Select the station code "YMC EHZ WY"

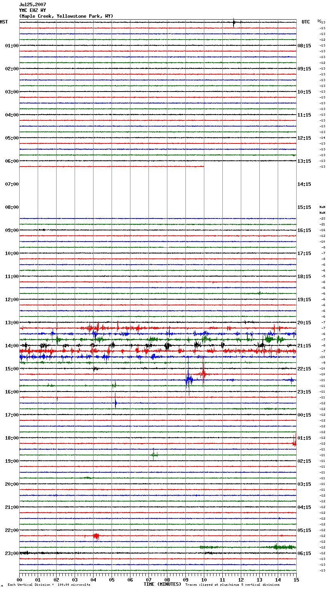(x=32, y=10)
